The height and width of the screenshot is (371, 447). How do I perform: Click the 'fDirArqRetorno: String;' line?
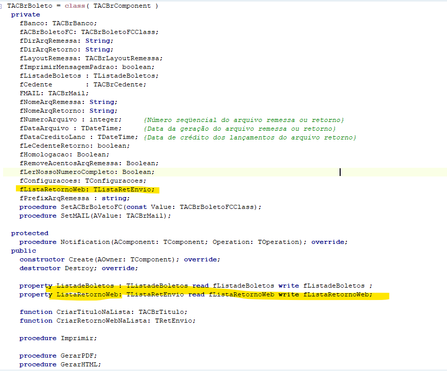[66, 50]
